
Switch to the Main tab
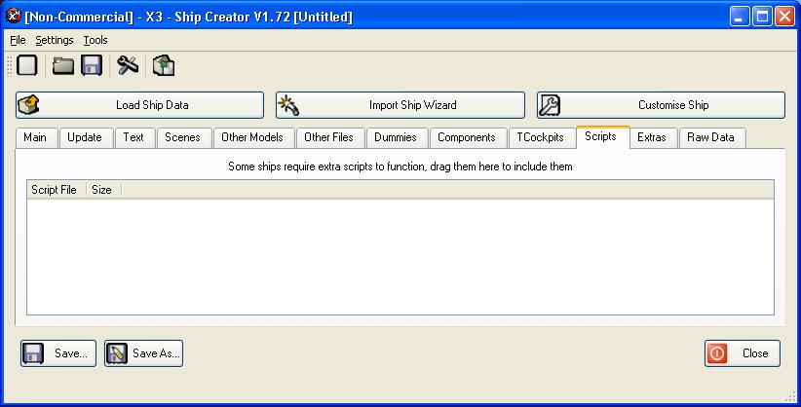pyautogui.click(x=35, y=138)
